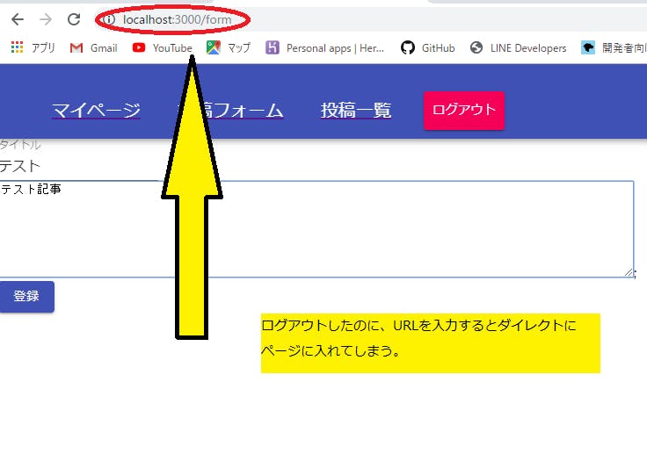This screenshot has height=454, width=647.
Task: Click the ログアウト button
Action: (x=464, y=111)
